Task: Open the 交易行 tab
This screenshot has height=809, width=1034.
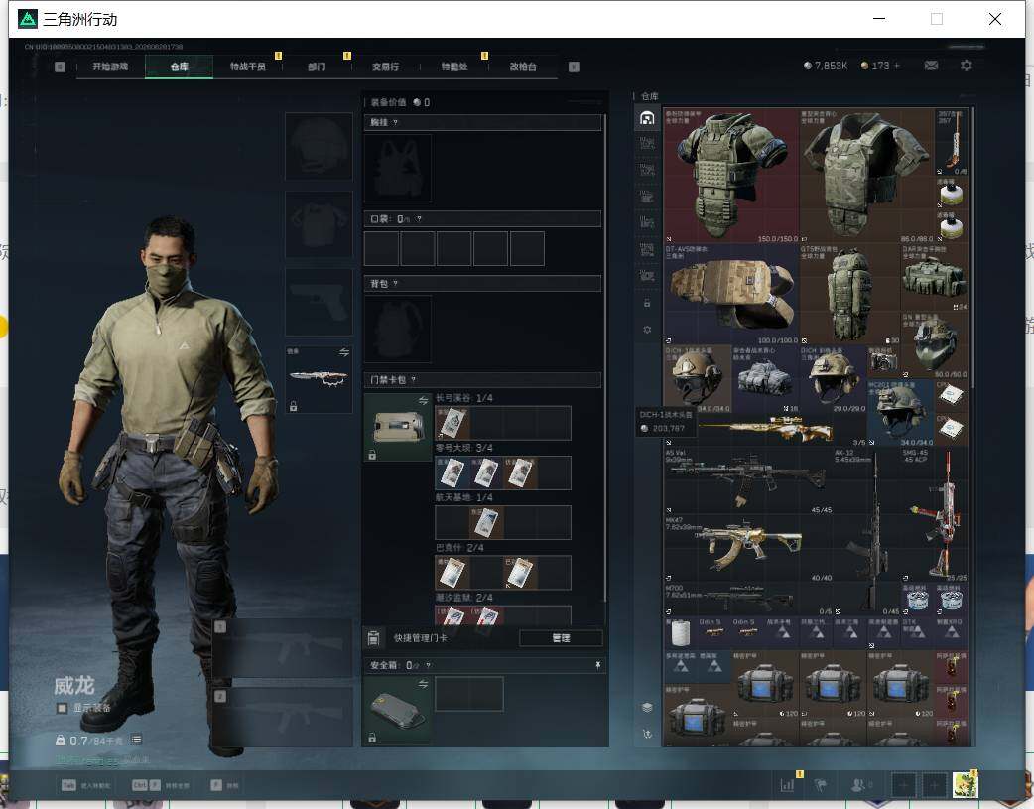Action: [385, 67]
